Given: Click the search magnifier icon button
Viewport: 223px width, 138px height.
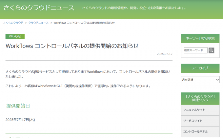Looking at the screenshot, I should (211, 50).
